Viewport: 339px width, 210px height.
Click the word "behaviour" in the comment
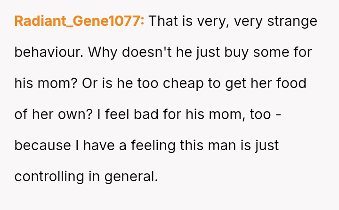49,52
